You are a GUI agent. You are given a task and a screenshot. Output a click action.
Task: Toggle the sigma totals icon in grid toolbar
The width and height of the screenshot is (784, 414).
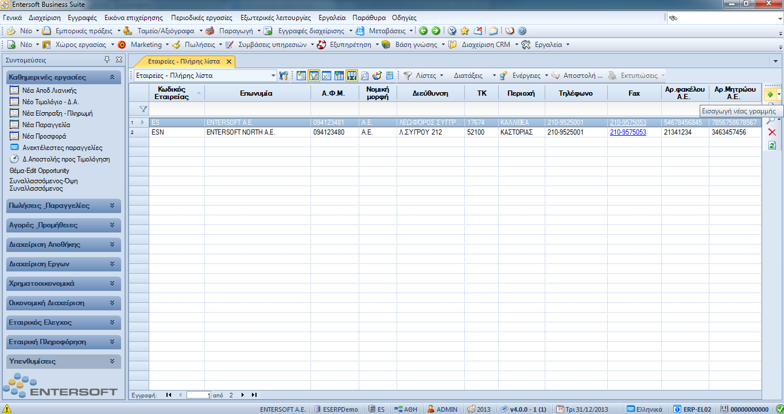click(327, 75)
